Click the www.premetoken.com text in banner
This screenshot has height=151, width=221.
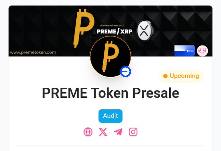tap(33, 53)
